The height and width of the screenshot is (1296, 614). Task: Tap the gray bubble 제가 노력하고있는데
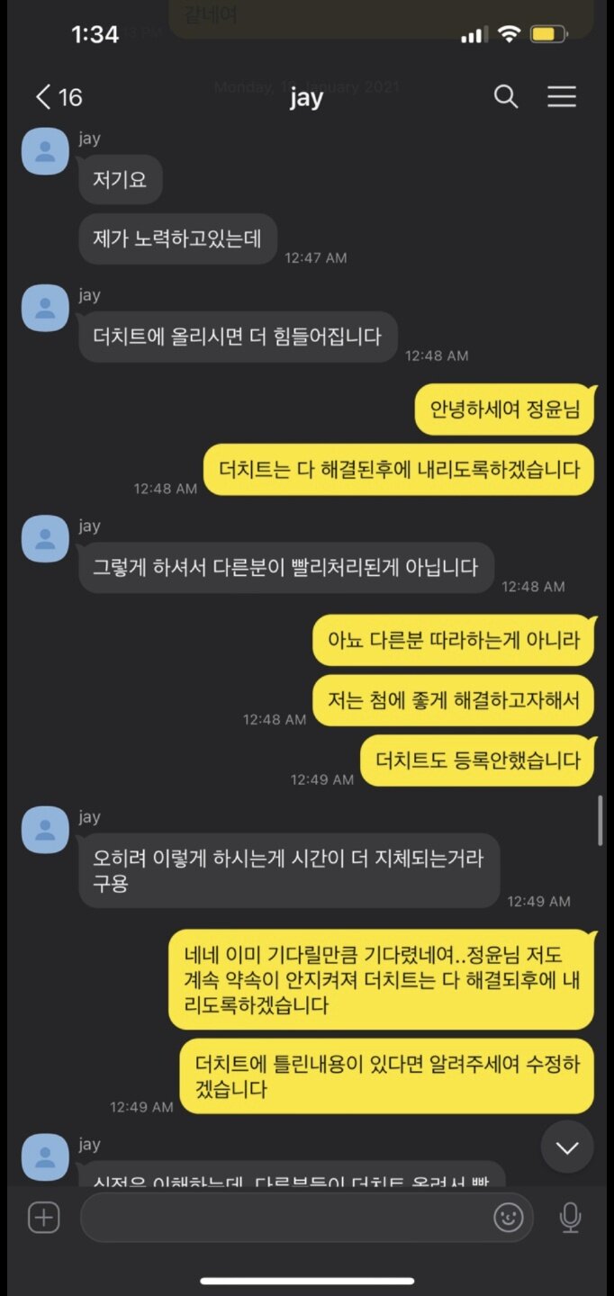point(177,238)
